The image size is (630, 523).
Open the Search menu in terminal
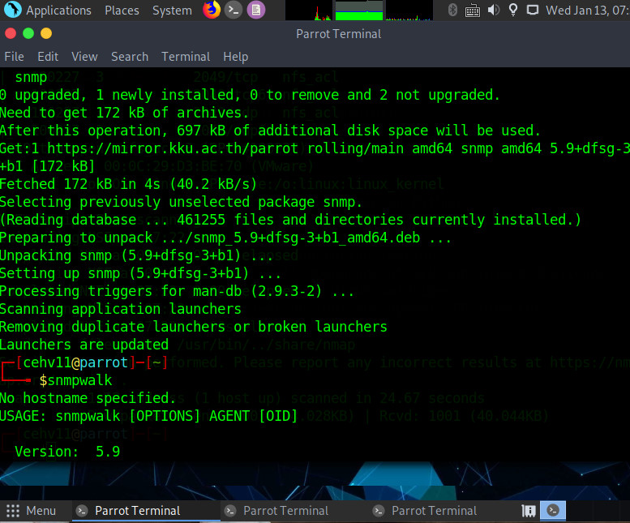pos(130,57)
